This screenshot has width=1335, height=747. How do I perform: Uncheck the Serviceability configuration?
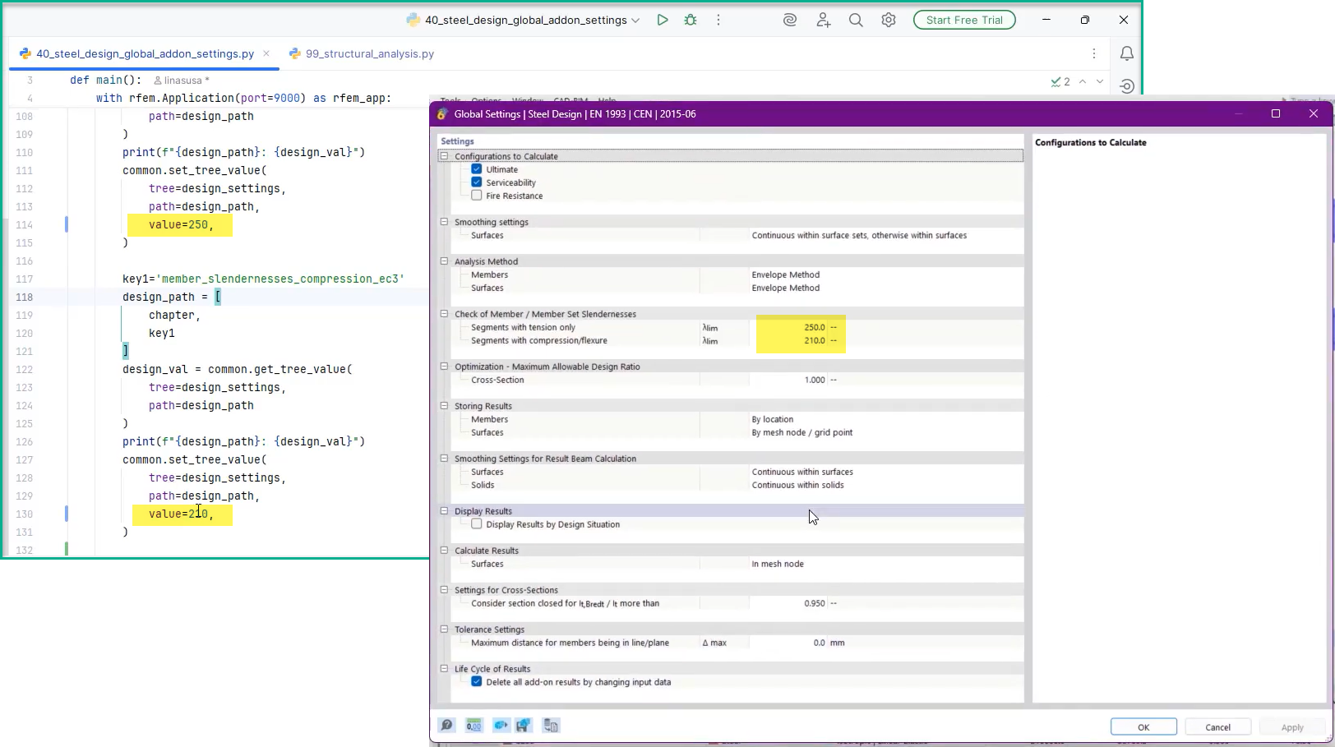point(476,182)
